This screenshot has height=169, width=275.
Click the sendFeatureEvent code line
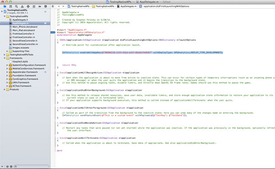125,116
